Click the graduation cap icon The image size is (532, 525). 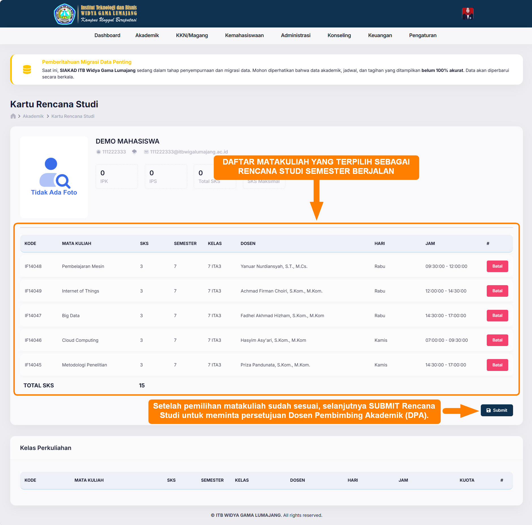[x=134, y=152]
